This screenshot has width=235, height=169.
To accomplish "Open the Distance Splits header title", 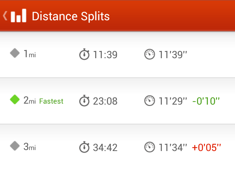I will point(71,17).
